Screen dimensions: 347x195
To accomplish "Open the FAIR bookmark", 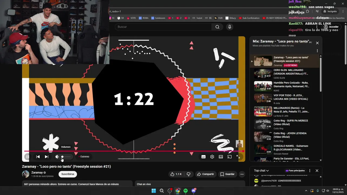I will 219,18.
